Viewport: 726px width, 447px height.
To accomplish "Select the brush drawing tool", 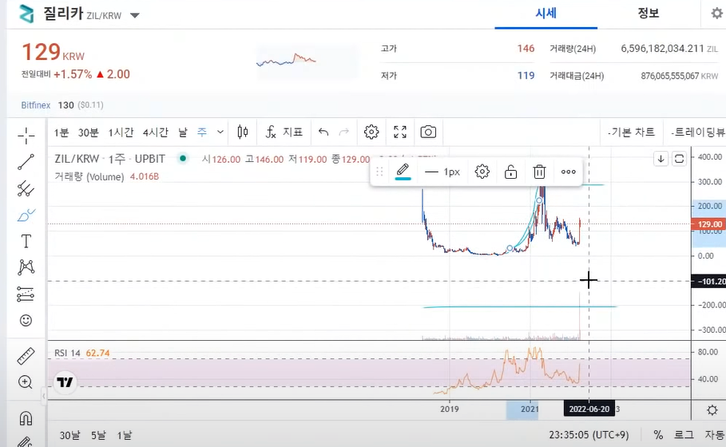I will pyautogui.click(x=26, y=216).
